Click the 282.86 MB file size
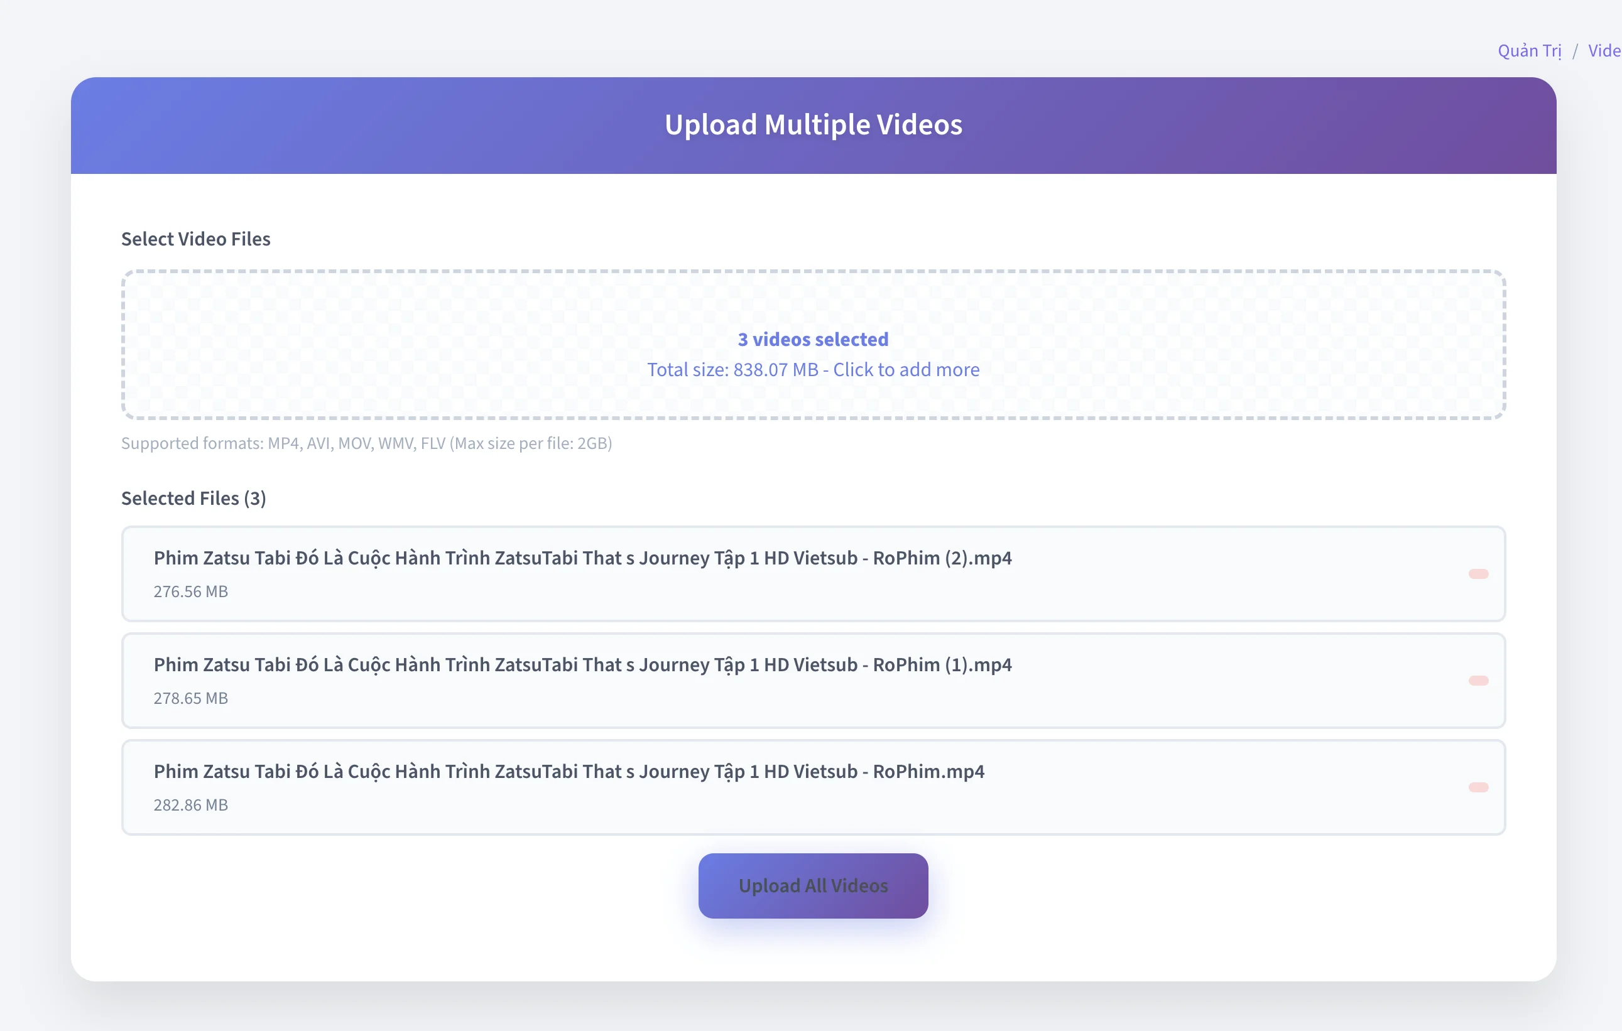Image resolution: width=1622 pixels, height=1031 pixels. click(190, 805)
